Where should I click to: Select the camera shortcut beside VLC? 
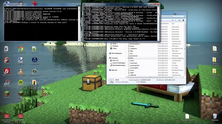coord(35,72)
